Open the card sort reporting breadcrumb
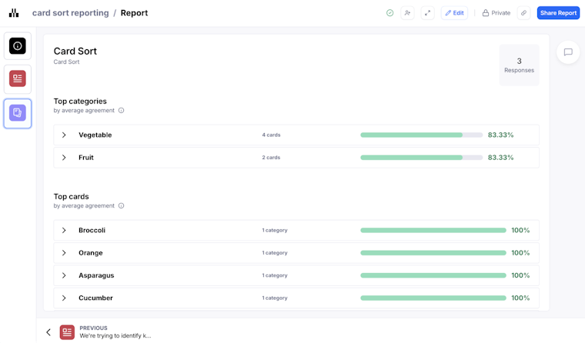585x343 pixels. [71, 13]
